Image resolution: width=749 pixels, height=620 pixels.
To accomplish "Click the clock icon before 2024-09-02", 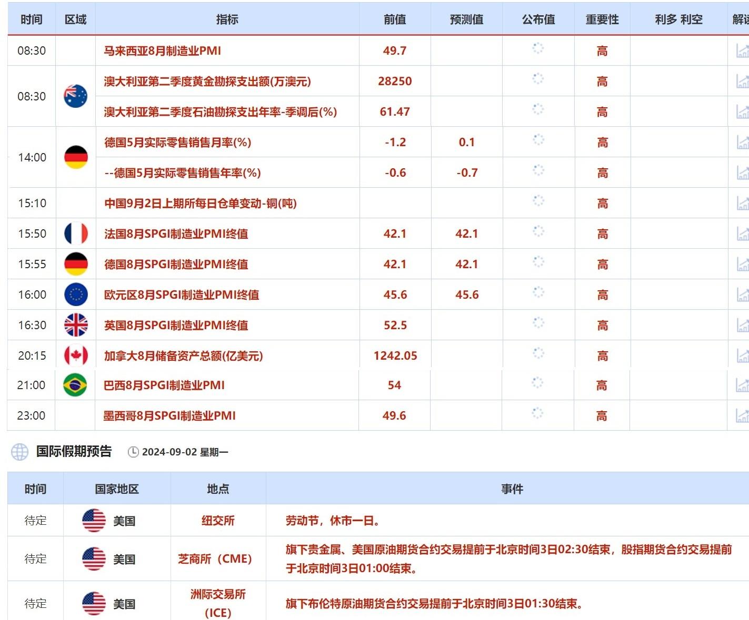I will (133, 452).
